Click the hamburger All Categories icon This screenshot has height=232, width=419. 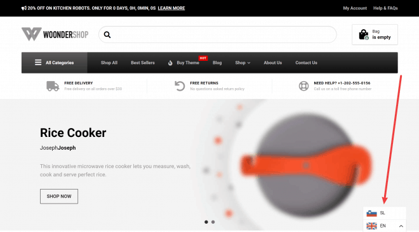click(x=38, y=62)
